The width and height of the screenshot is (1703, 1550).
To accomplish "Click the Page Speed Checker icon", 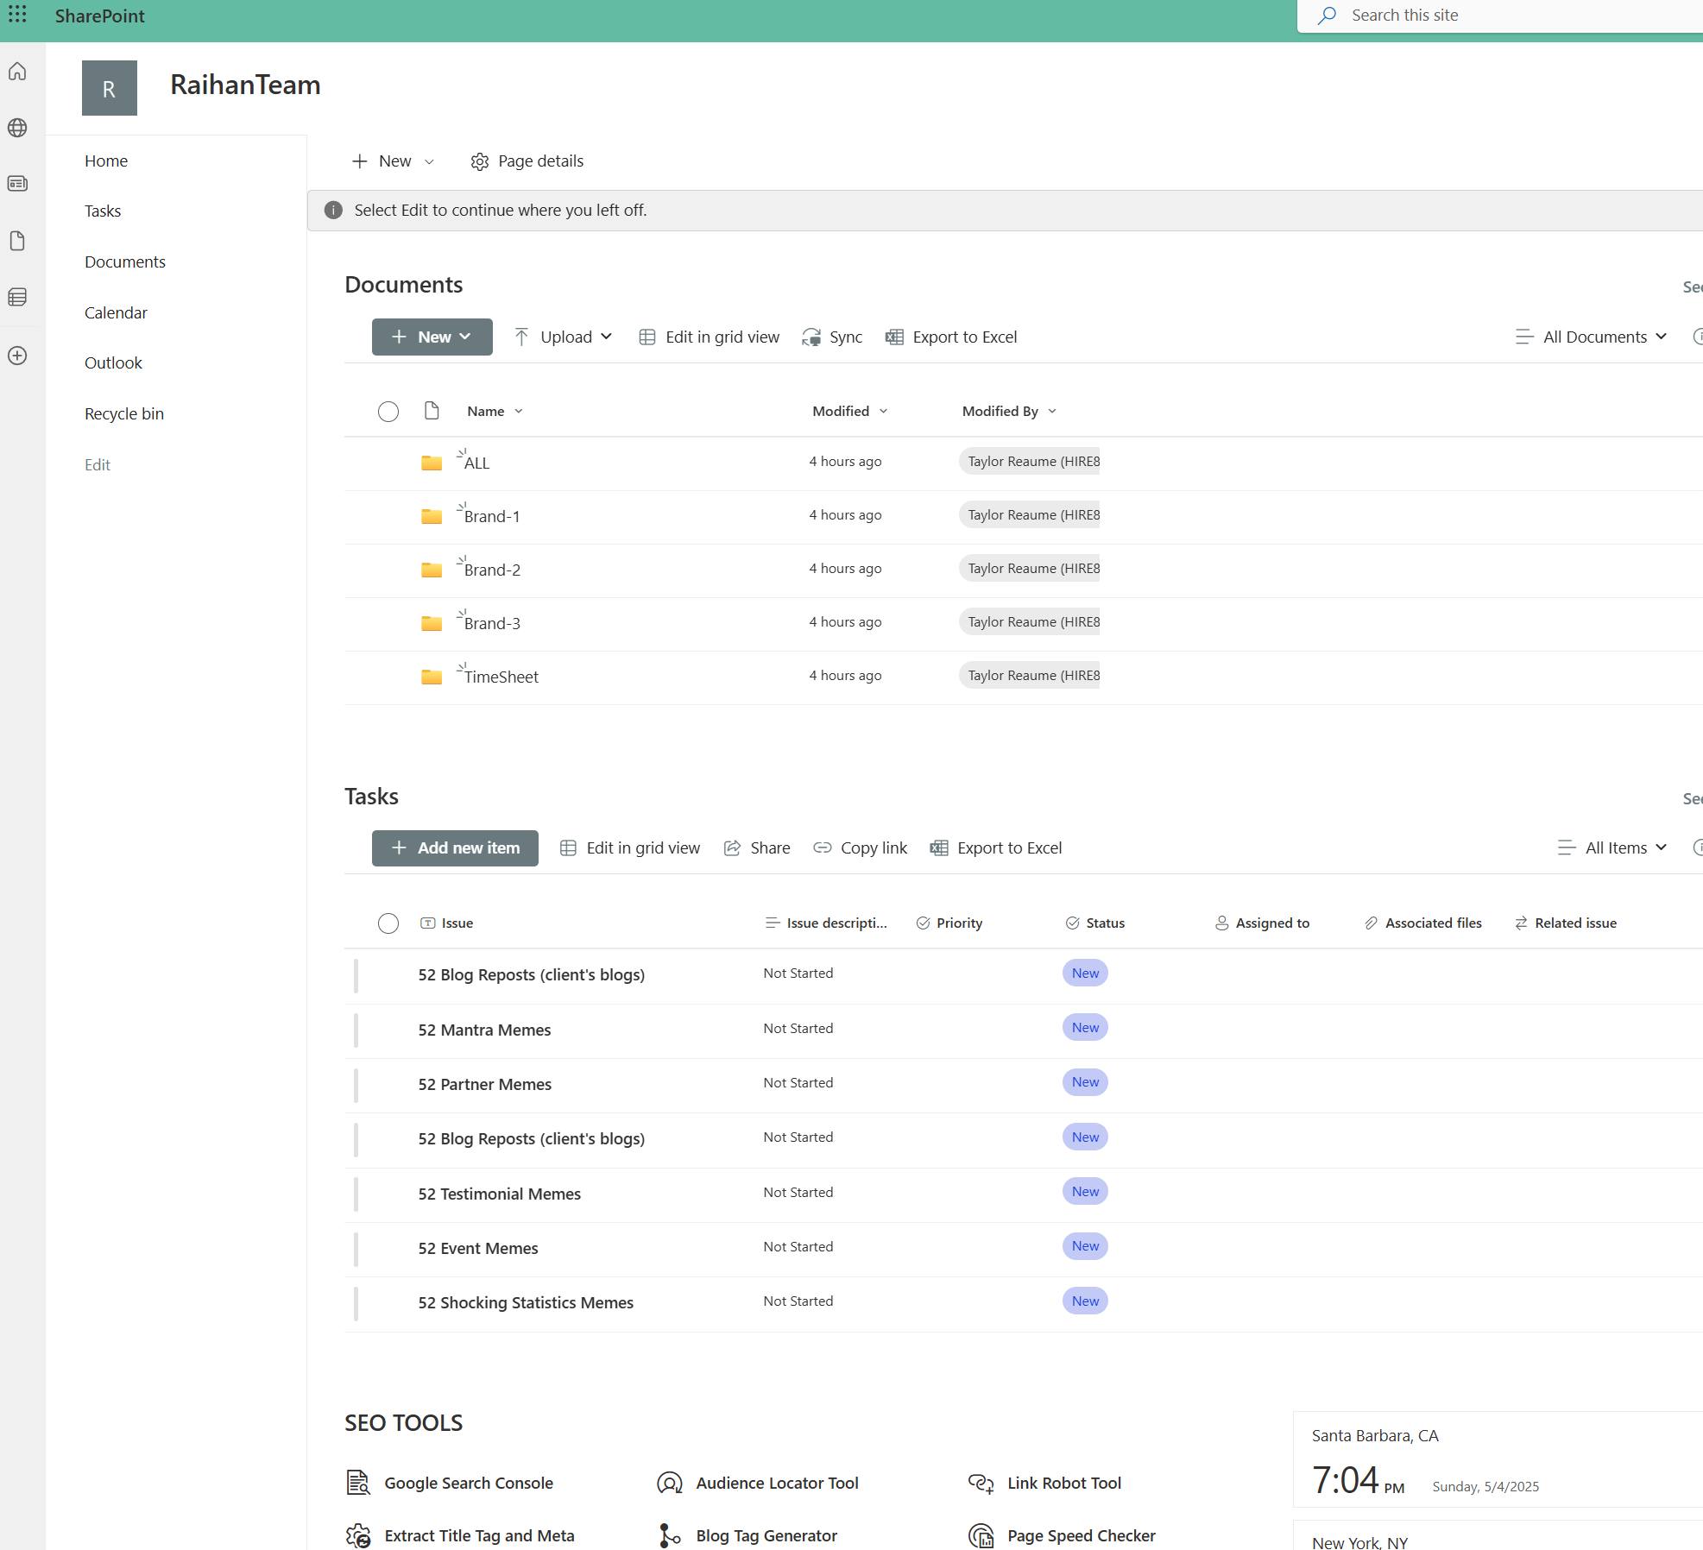I will click(981, 1535).
